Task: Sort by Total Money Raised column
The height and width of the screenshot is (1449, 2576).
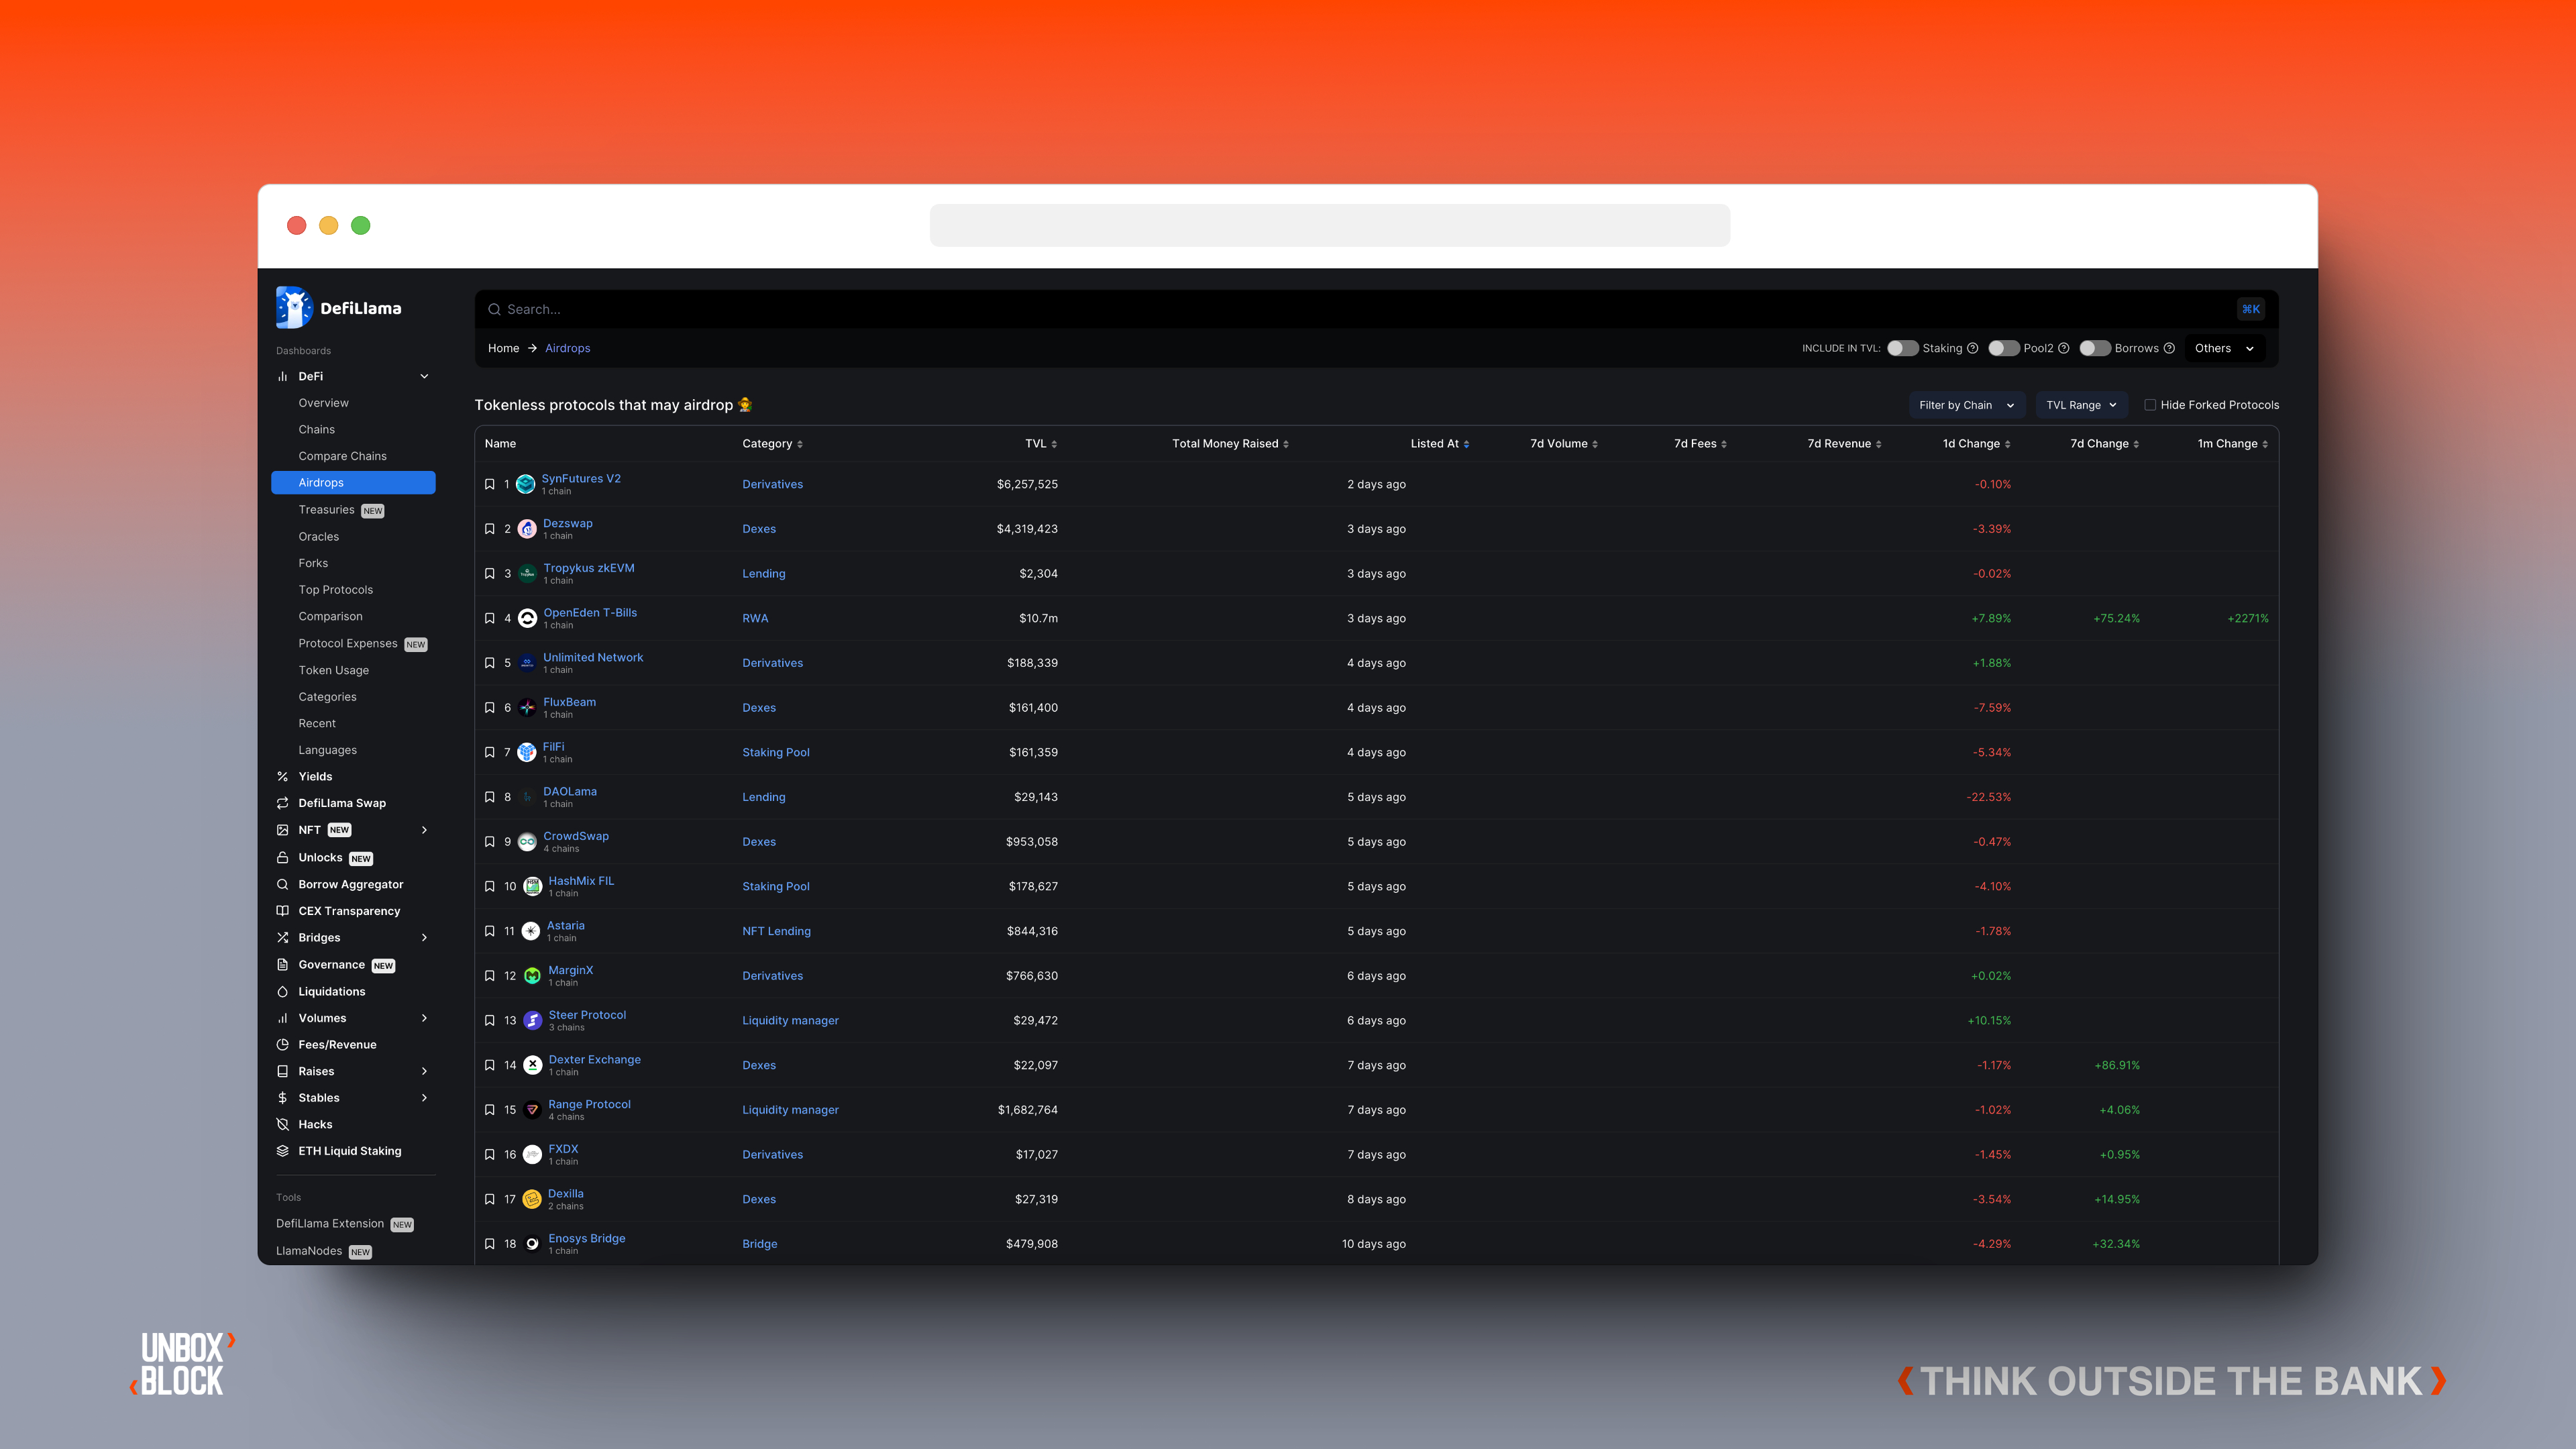Action: [x=1230, y=444]
